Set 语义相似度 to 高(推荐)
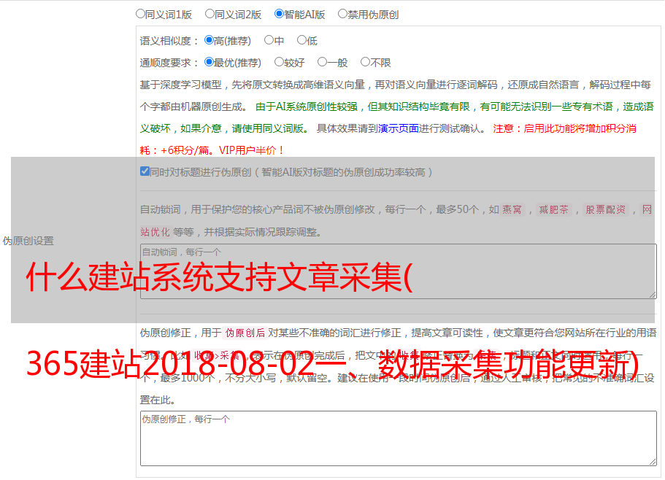The image size is (665, 480). point(209,40)
